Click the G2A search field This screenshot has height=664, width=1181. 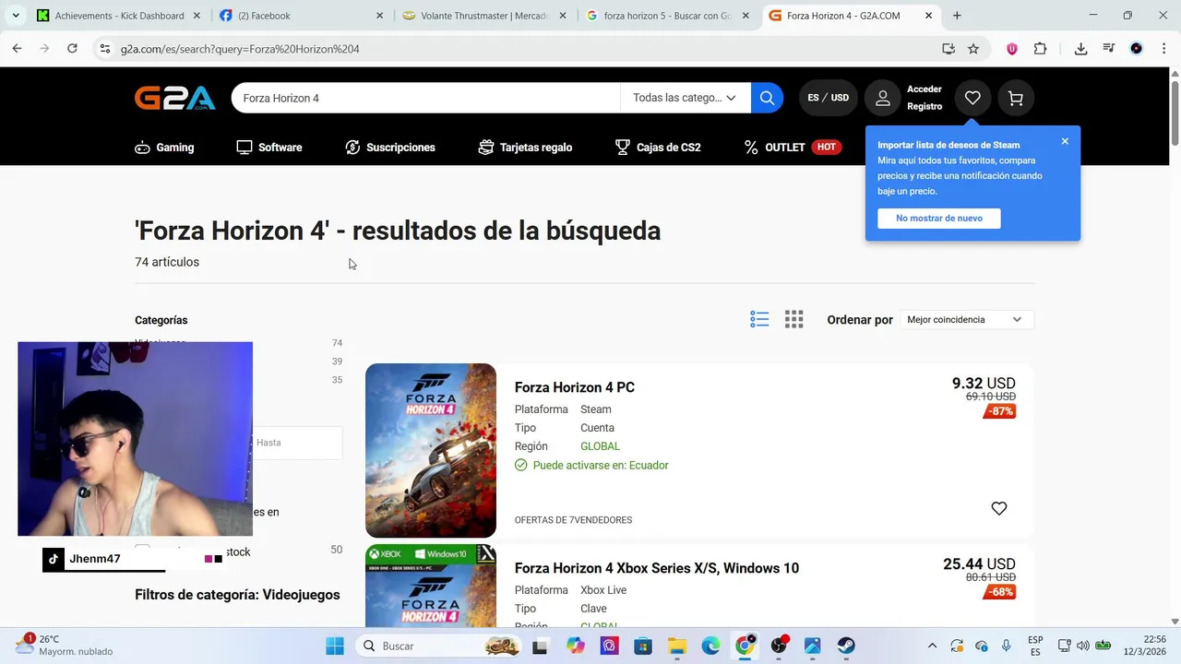pyautogui.click(x=425, y=98)
